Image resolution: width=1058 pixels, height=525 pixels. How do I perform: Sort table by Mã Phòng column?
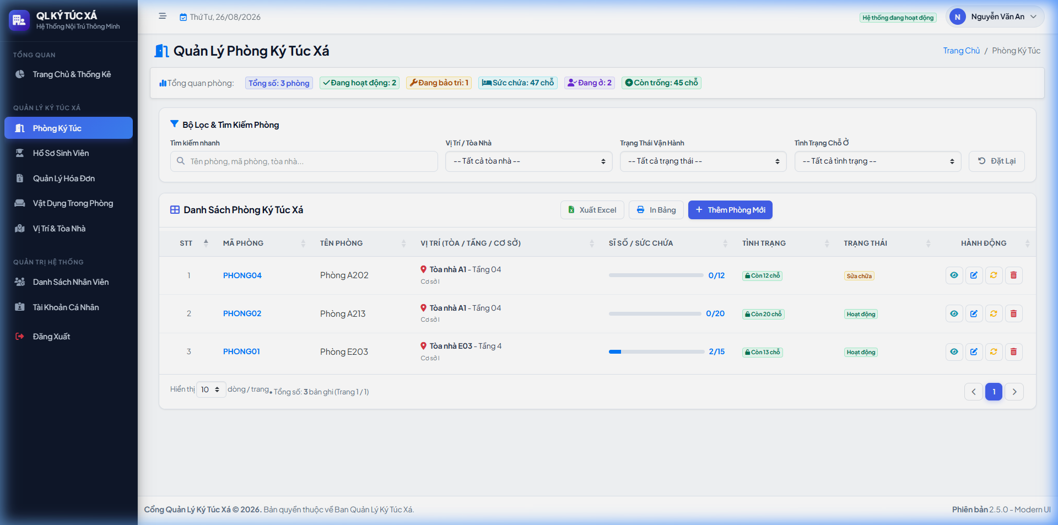[264, 243]
